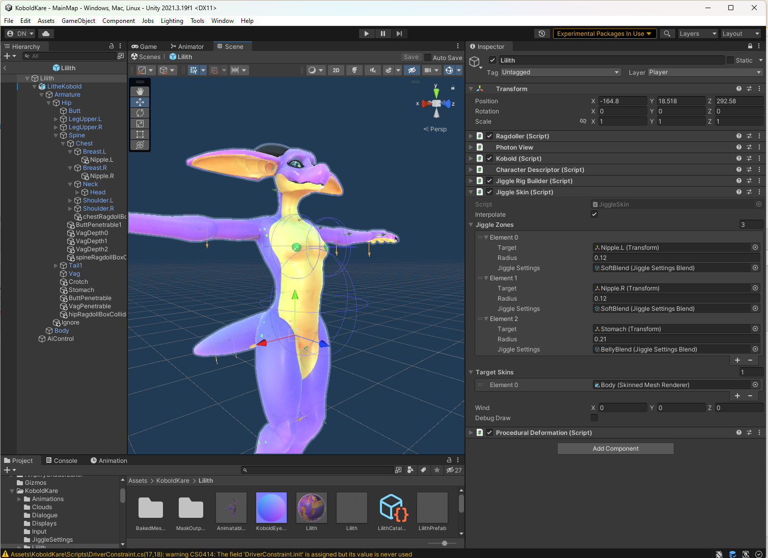Add a new Jiggle Zones element
Screen dimensions: 768x558
(737, 360)
